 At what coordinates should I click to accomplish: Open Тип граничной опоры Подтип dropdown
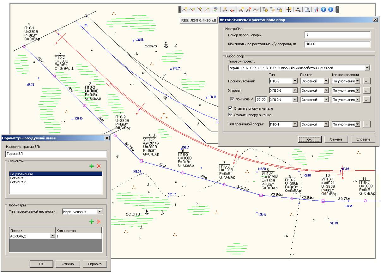[x=326, y=124]
